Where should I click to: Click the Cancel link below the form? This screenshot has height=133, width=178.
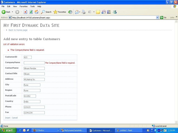(15, 118)
